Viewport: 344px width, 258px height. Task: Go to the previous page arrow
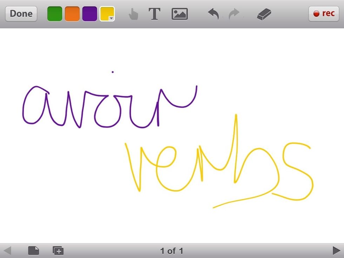(7, 250)
